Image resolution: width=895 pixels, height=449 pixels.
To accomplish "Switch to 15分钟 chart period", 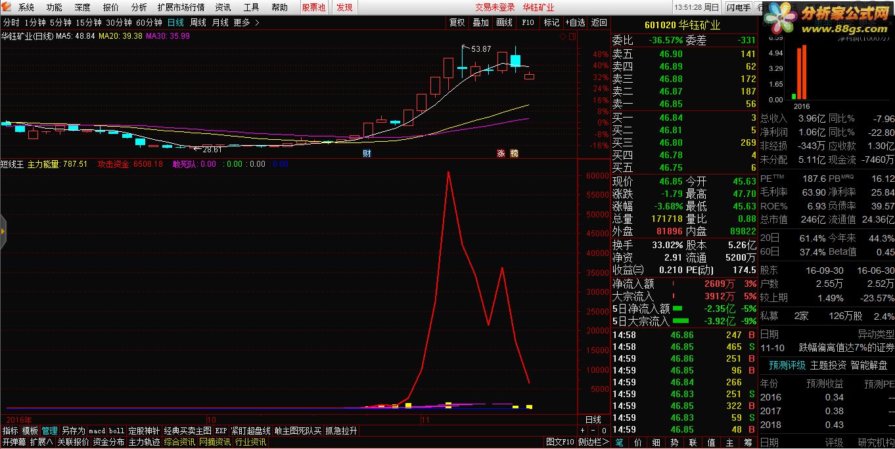I will click(89, 22).
